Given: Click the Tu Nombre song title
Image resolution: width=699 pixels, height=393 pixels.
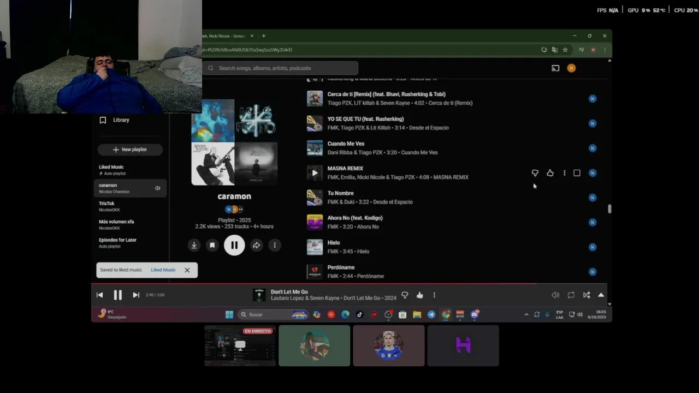Looking at the screenshot, I should [x=340, y=193].
